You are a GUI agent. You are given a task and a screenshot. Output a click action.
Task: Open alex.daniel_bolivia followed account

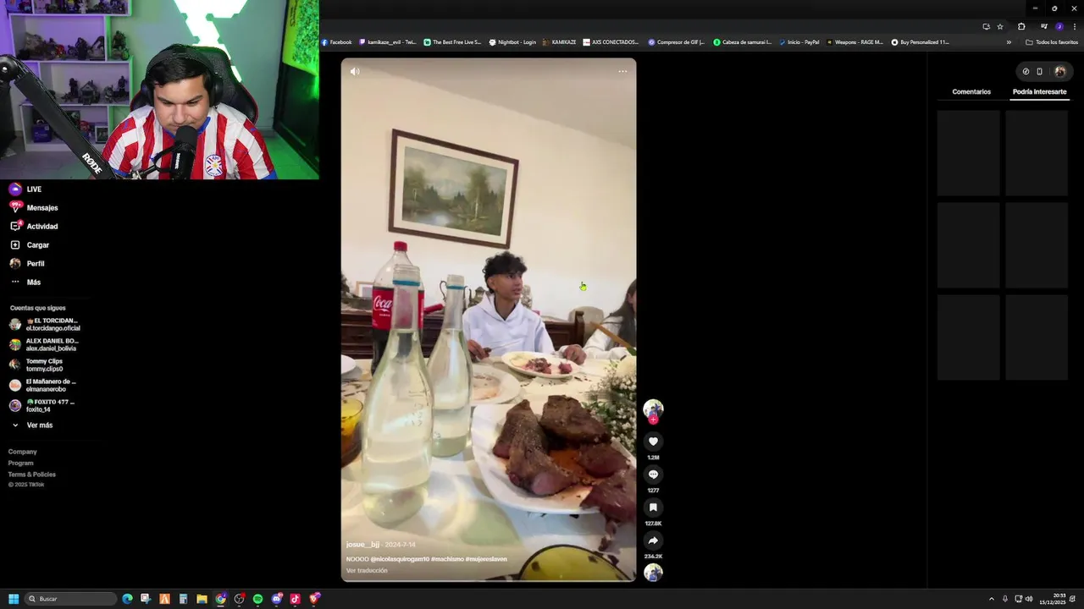(44, 345)
